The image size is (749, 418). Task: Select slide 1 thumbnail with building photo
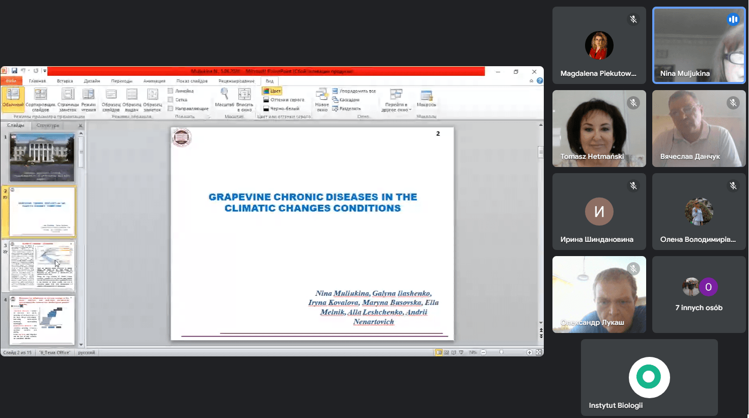(42, 158)
